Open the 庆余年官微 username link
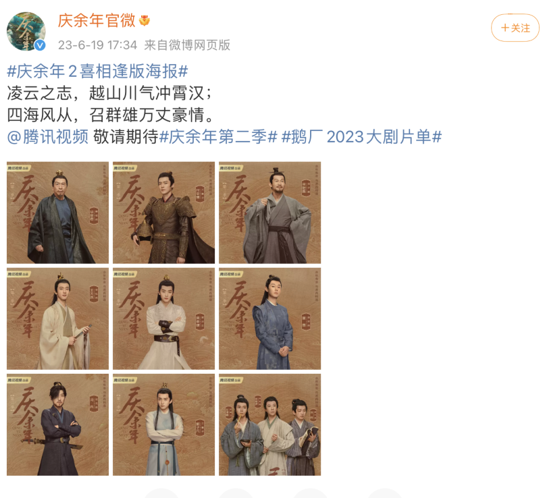The width and height of the screenshot is (543, 498). tap(97, 21)
